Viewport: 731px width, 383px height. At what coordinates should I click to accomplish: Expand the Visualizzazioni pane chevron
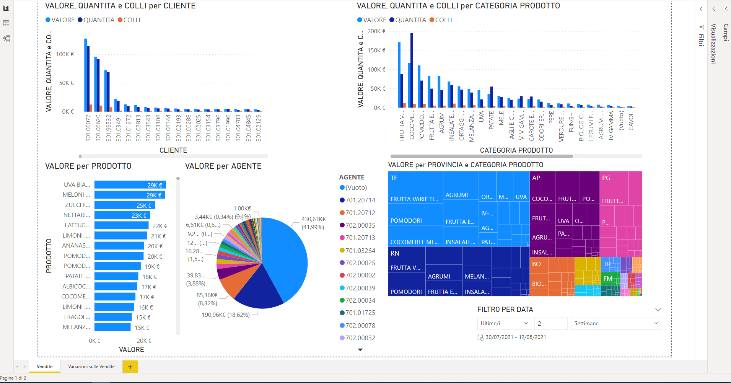(714, 9)
